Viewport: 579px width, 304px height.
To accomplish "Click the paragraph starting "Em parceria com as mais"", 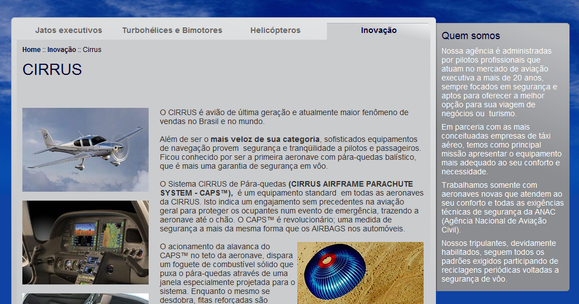I will tap(501, 149).
